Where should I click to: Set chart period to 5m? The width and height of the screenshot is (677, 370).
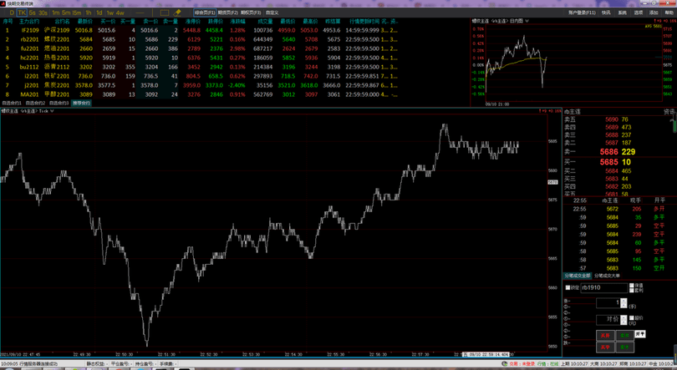pyautogui.click(x=66, y=13)
